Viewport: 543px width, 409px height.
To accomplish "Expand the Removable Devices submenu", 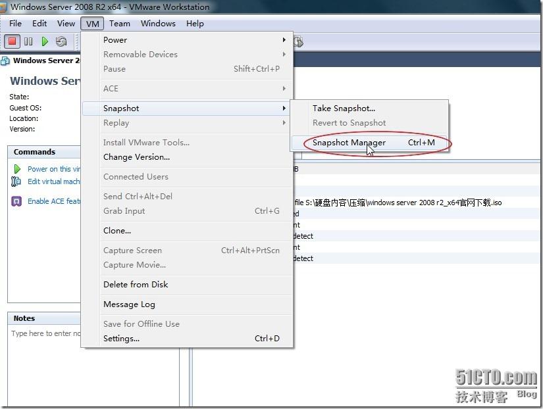I will pyautogui.click(x=188, y=55).
